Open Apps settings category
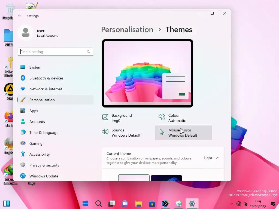279x209 pixels. [56, 111]
